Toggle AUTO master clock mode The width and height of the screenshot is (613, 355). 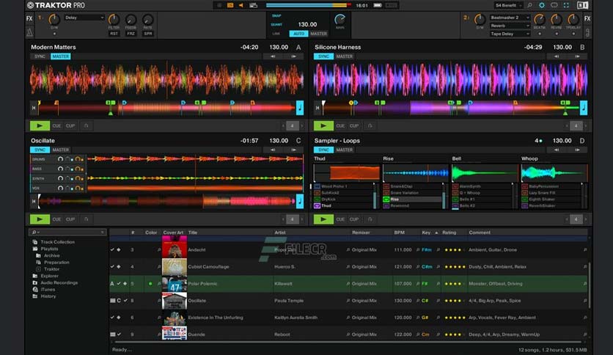pos(298,34)
